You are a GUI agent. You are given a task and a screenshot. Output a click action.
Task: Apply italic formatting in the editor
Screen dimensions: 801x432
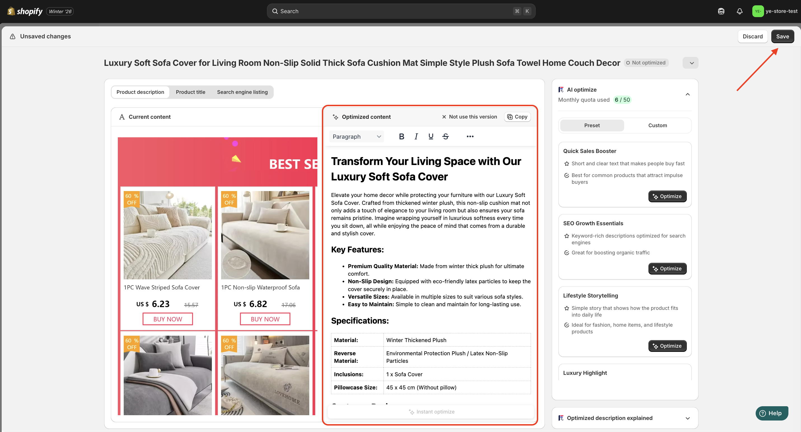click(416, 136)
